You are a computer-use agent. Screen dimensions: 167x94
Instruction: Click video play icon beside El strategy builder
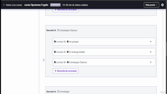68,52
